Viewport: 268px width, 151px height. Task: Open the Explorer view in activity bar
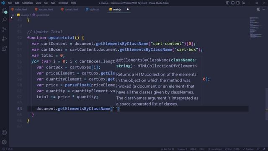click(5, 10)
